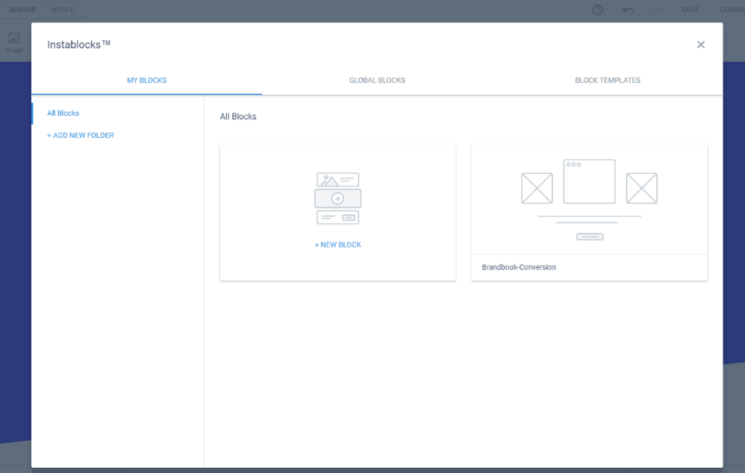Close the Instablocks dialog

click(x=700, y=45)
